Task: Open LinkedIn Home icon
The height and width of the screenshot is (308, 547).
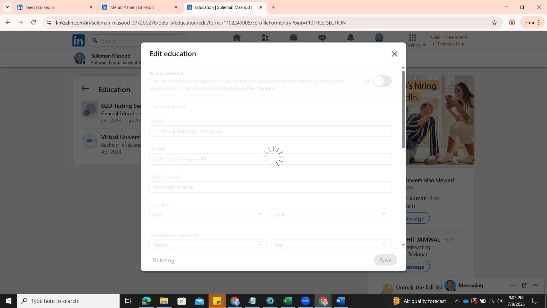Action: (237, 38)
